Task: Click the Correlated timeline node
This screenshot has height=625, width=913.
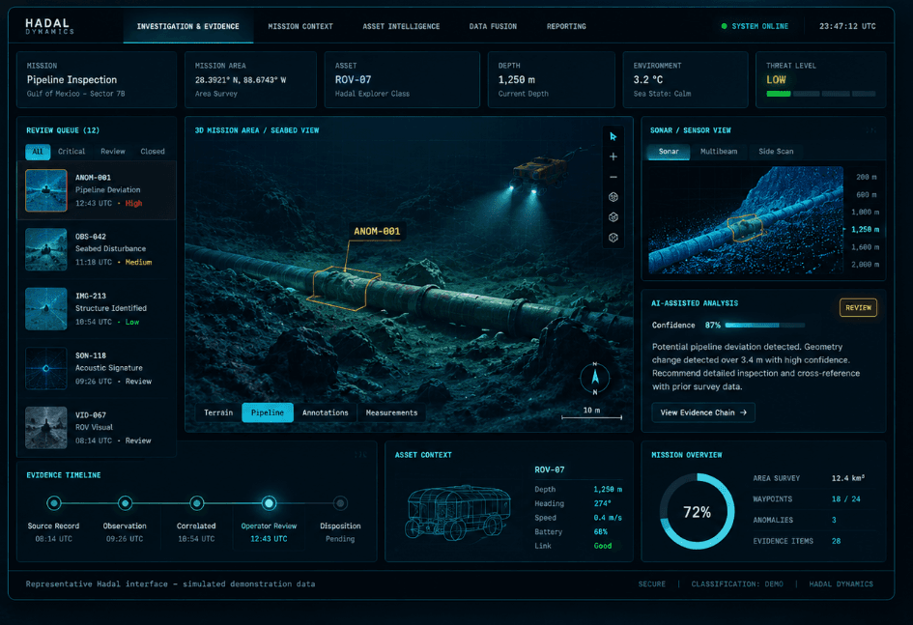Action: click(x=197, y=502)
